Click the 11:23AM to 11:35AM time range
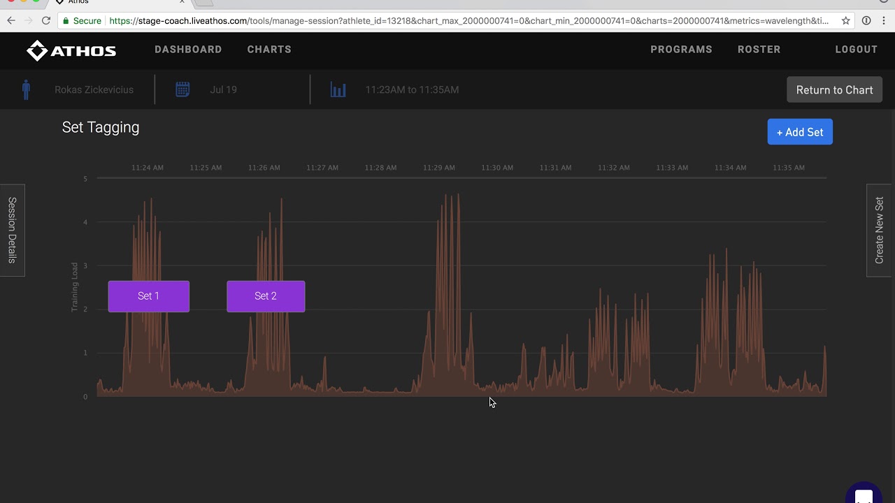895x503 pixels. (x=412, y=89)
